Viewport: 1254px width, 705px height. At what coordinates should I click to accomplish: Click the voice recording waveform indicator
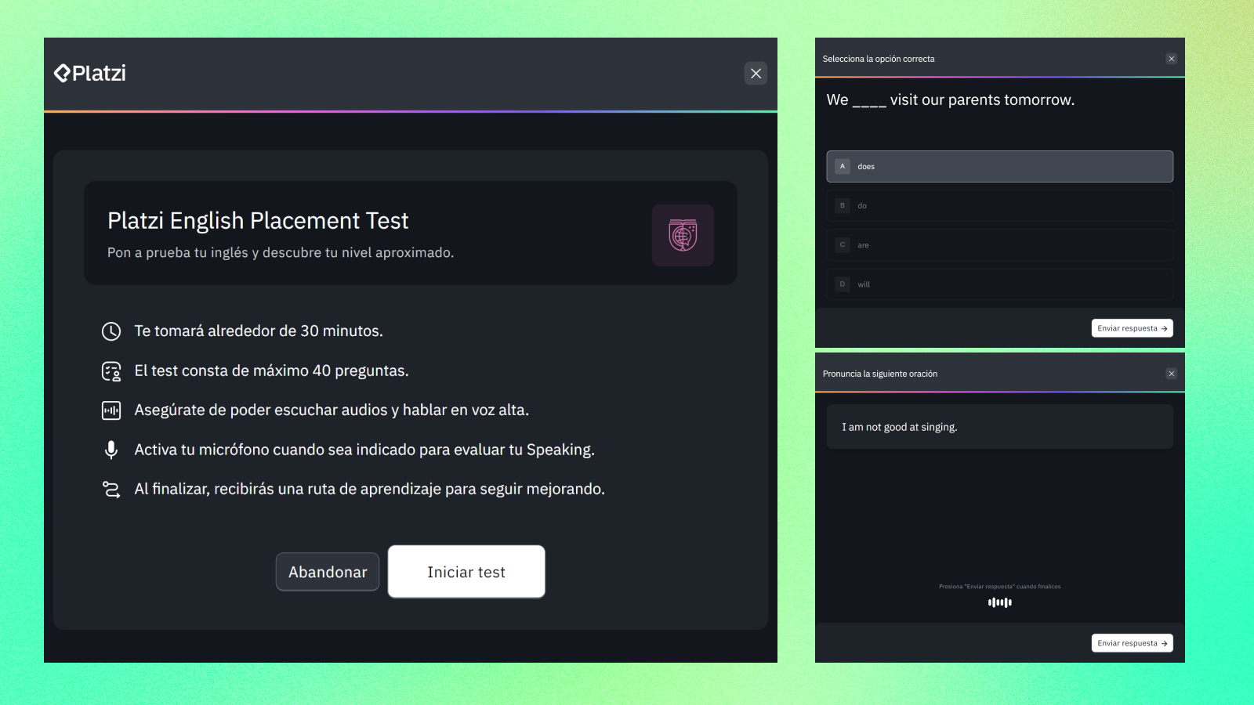point(1000,602)
